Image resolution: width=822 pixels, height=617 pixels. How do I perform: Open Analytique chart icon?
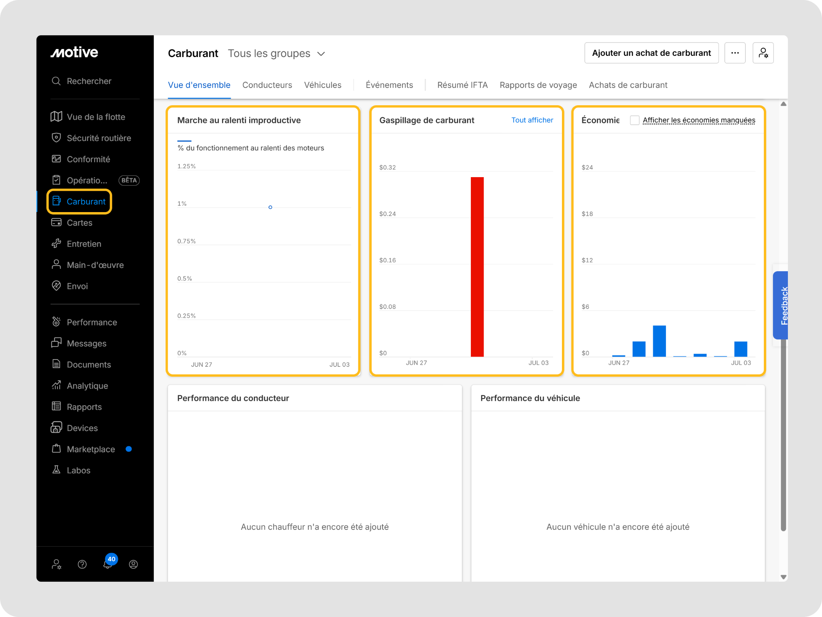pos(56,386)
